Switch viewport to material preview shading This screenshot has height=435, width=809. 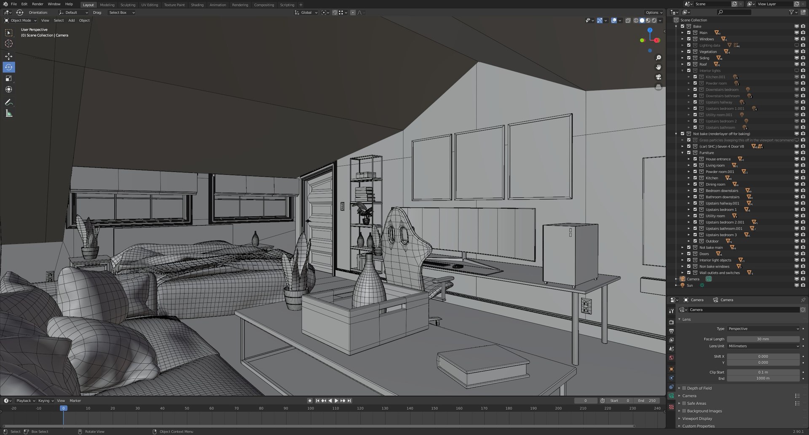pos(648,20)
